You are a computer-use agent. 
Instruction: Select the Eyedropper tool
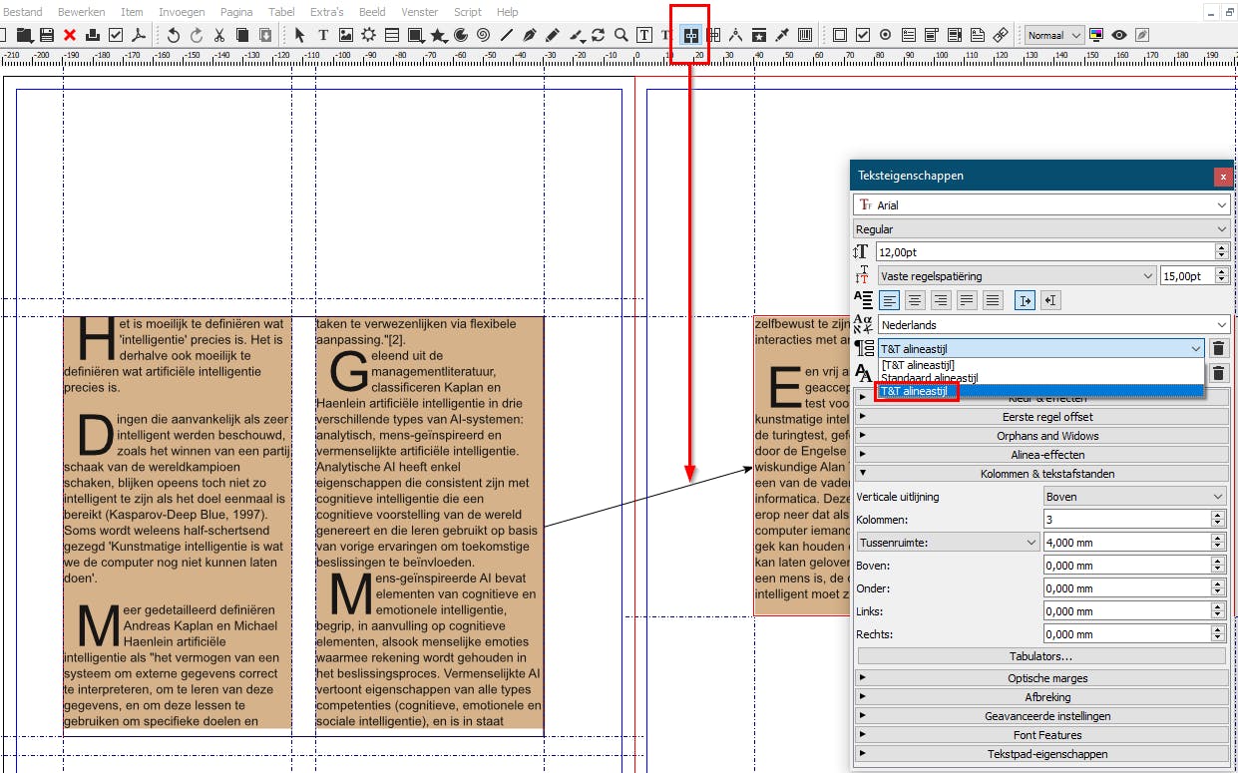click(782, 35)
